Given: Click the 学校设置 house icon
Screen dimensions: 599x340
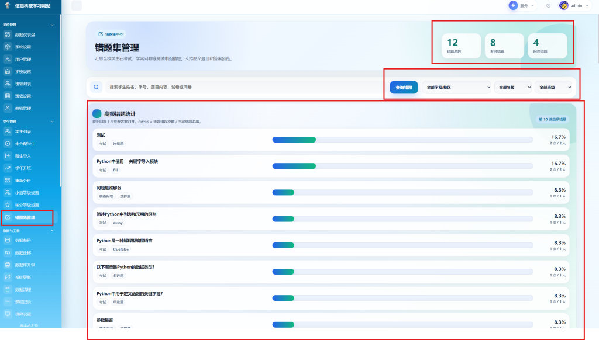Looking at the screenshot, I should pos(8,71).
